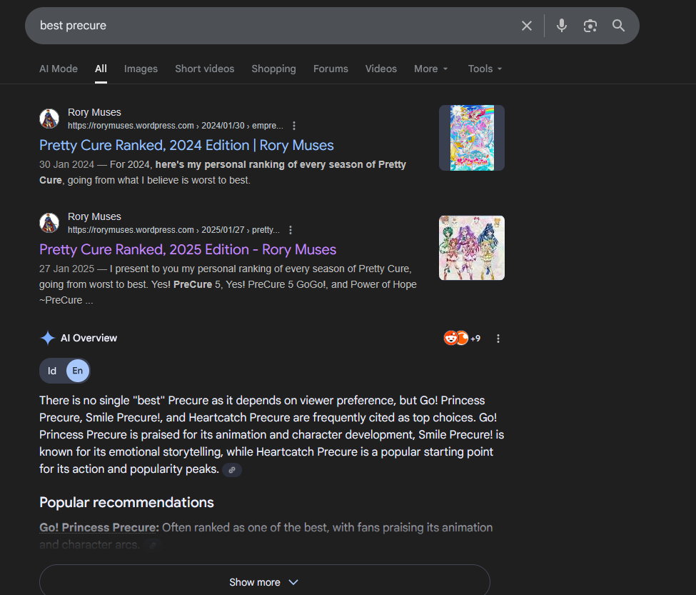
Task: Click Rory Muses favicon on 2024 result
Action: coord(49,119)
